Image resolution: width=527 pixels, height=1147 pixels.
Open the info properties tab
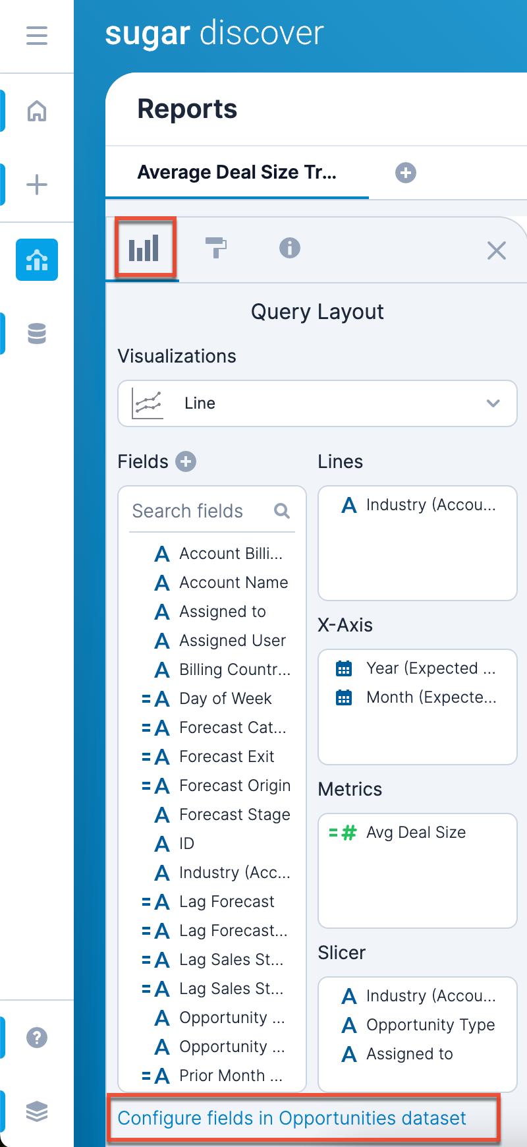click(290, 249)
